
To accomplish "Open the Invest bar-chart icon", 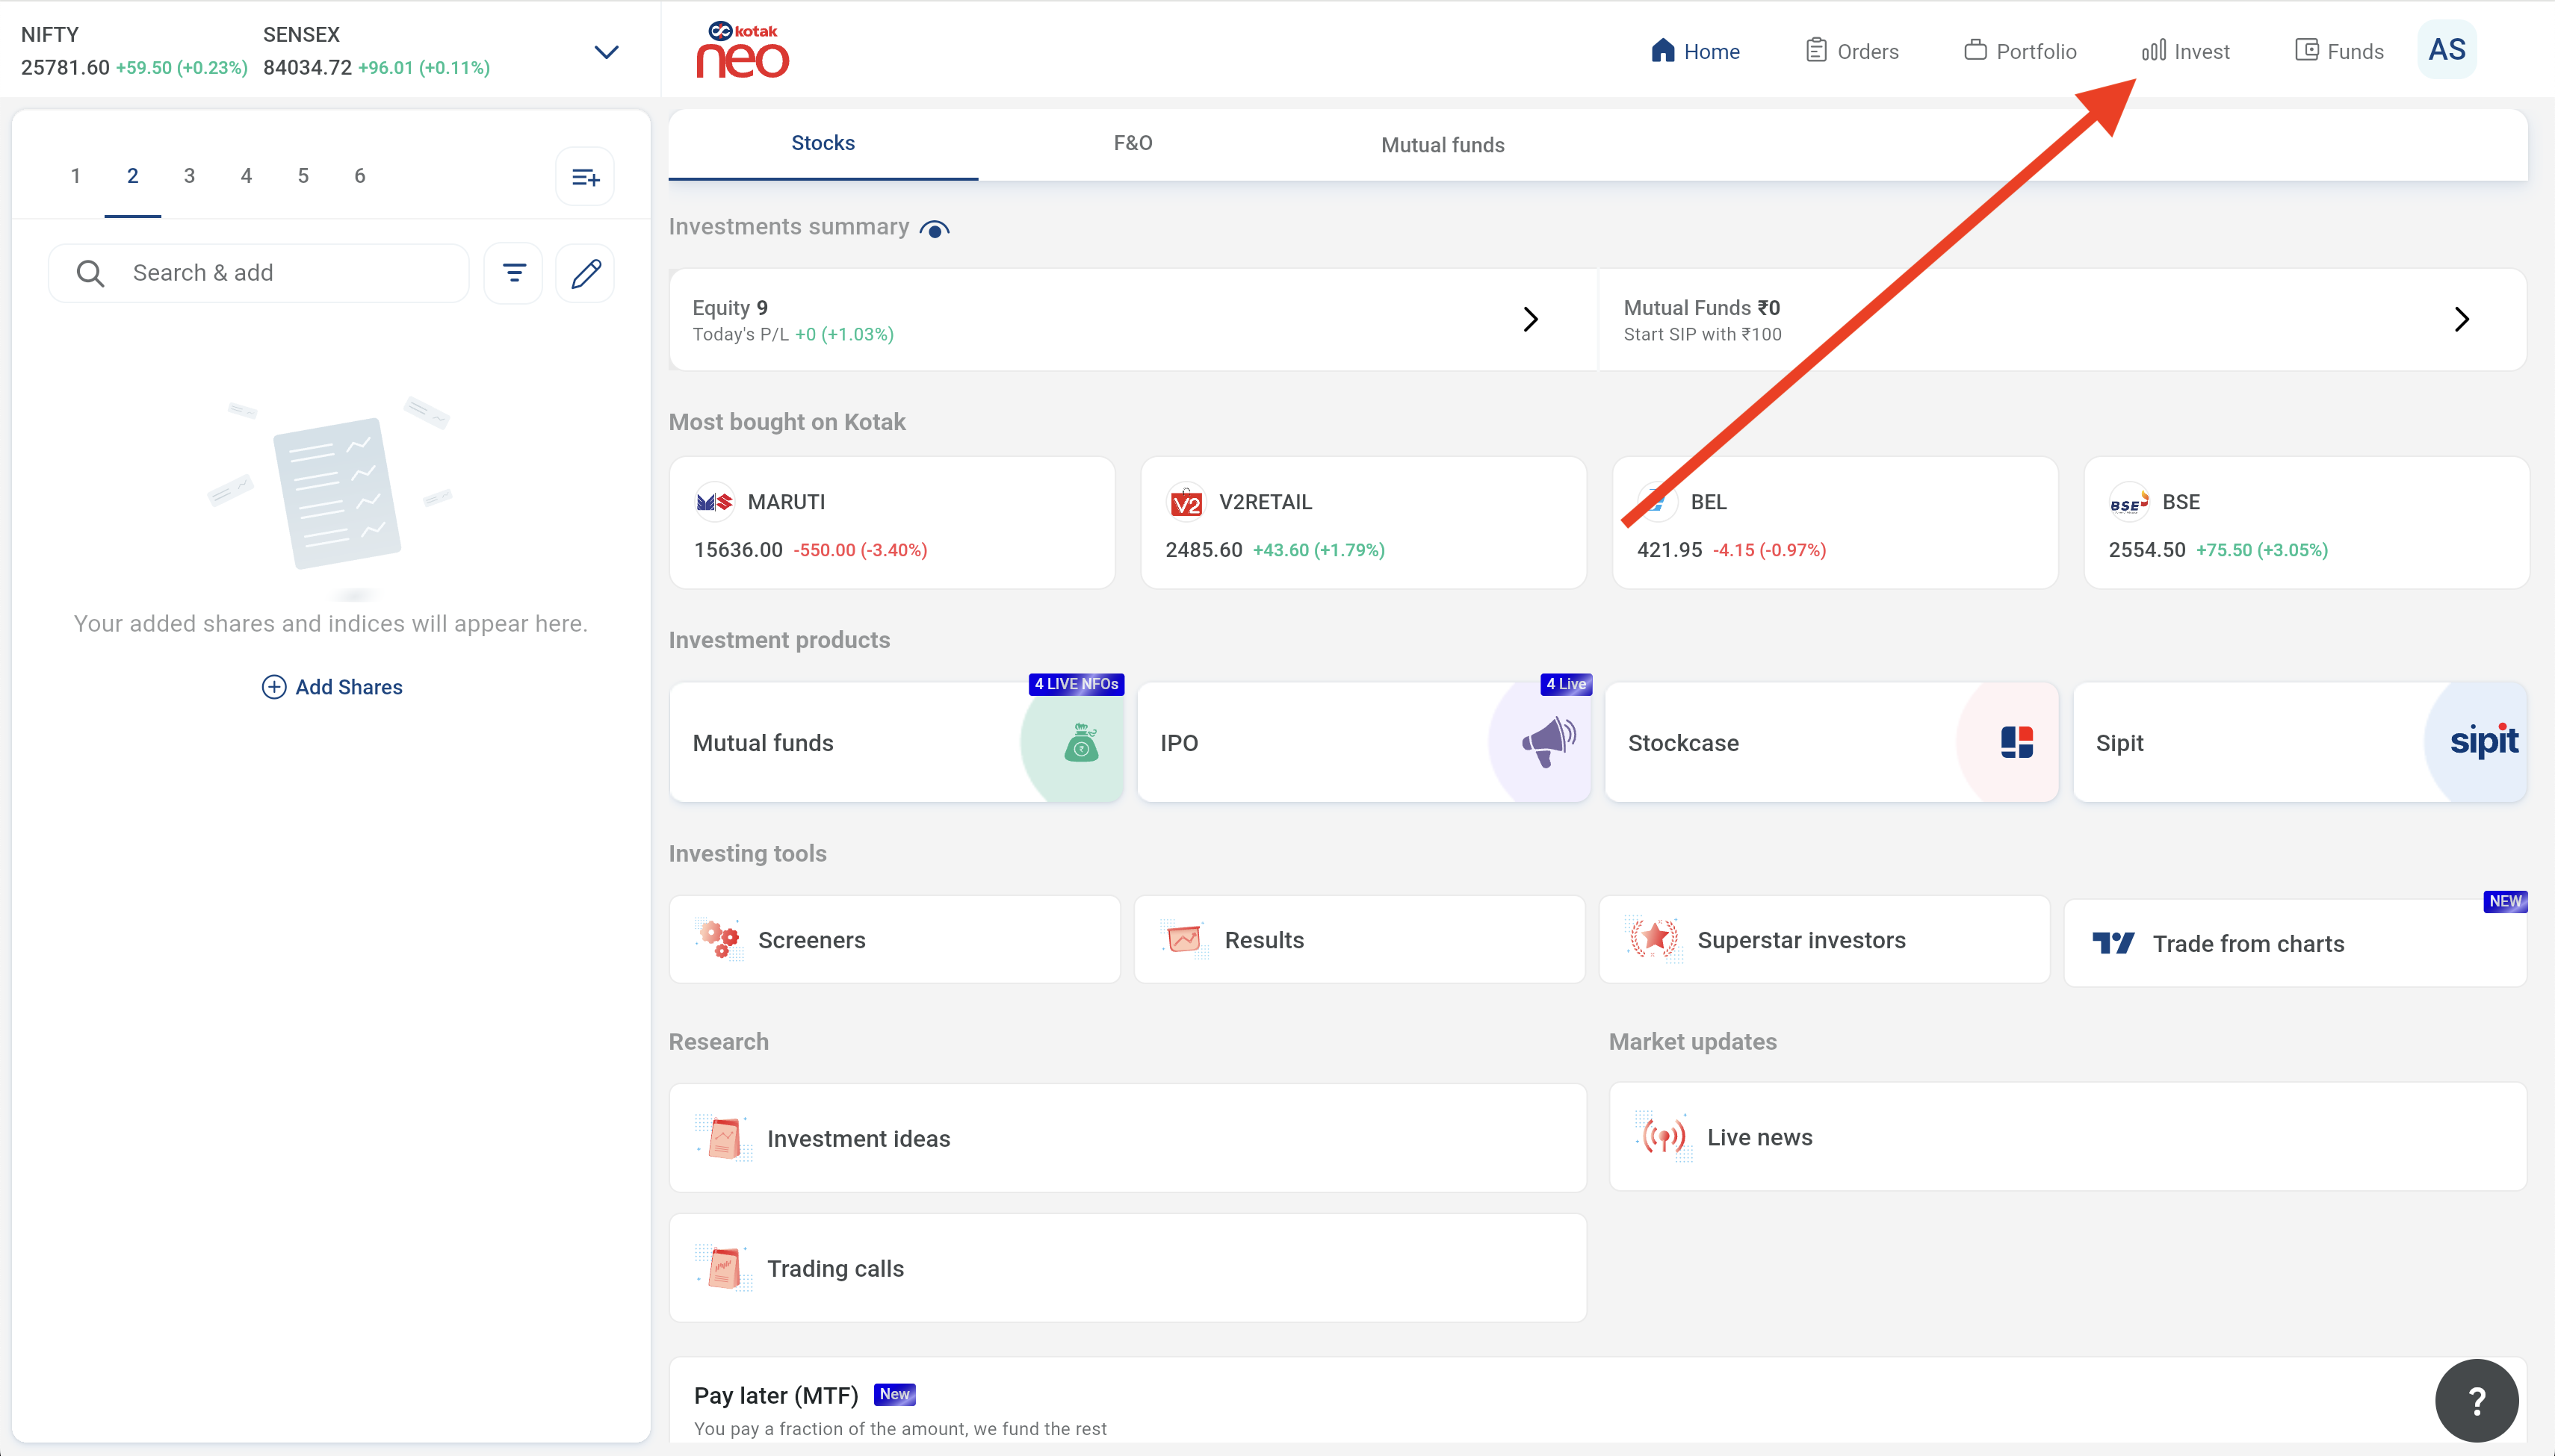I will tap(2154, 51).
